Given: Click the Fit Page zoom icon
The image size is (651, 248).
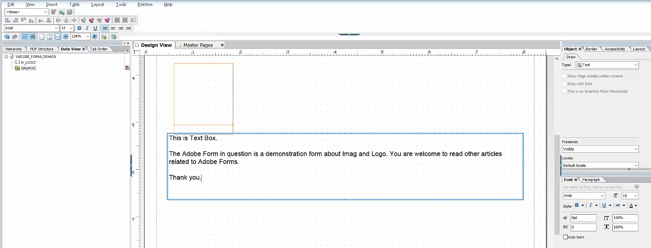Looking at the screenshot, I should 42,37.
